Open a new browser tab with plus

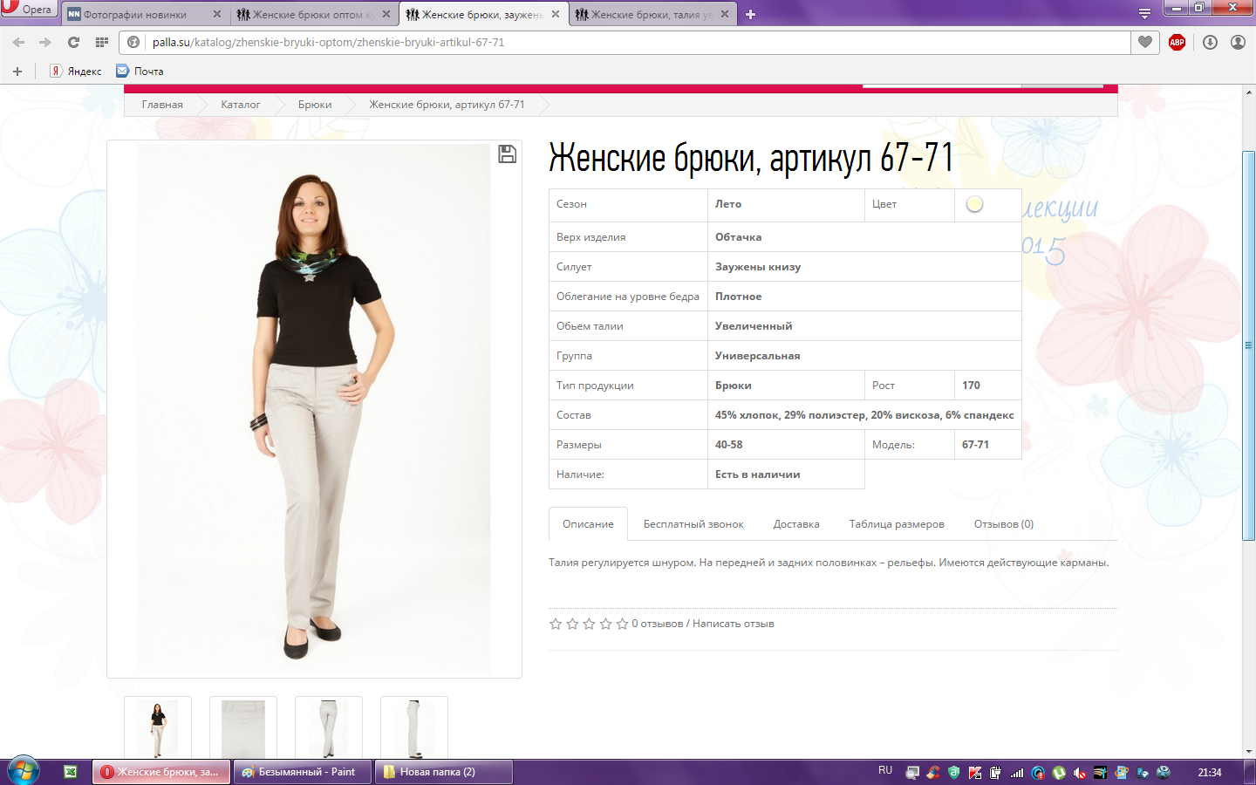tap(750, 14)
